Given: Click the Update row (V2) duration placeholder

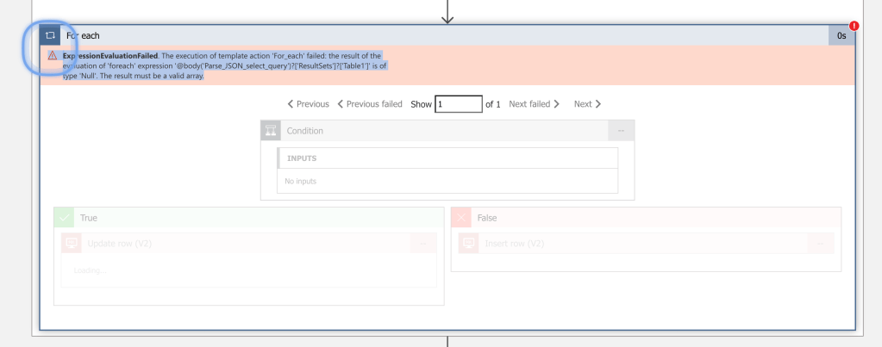Looking at the screenshot, I should tap(423, 244).
